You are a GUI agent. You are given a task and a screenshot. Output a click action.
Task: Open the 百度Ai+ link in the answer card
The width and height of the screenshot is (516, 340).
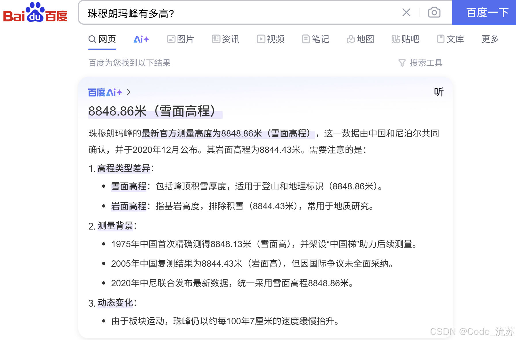(105, 92)
